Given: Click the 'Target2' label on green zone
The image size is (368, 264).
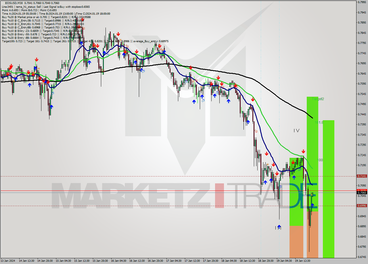Looking at the screenshot, I should tap(318, 99).
